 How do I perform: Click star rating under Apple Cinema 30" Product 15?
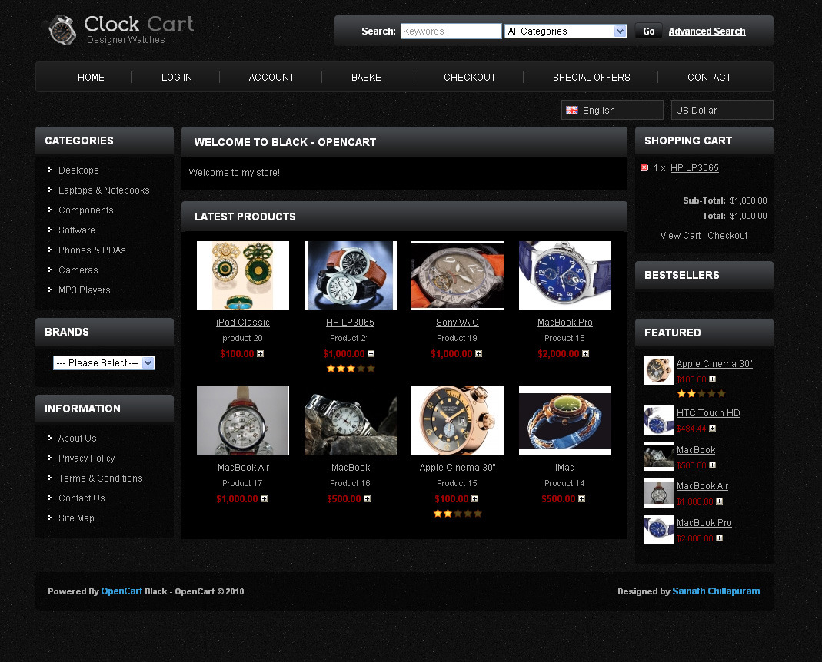click(458, 514)
